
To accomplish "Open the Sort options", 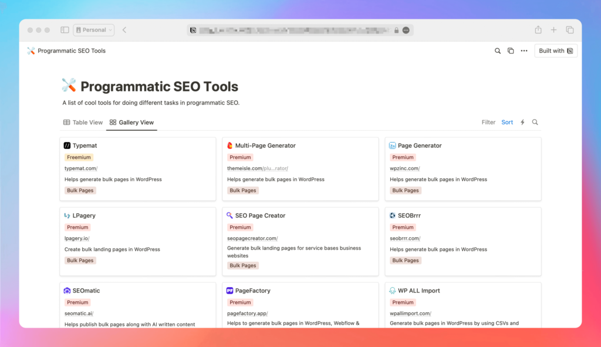I will point(507,122).
